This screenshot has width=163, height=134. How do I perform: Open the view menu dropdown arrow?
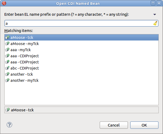click(154, 14)
